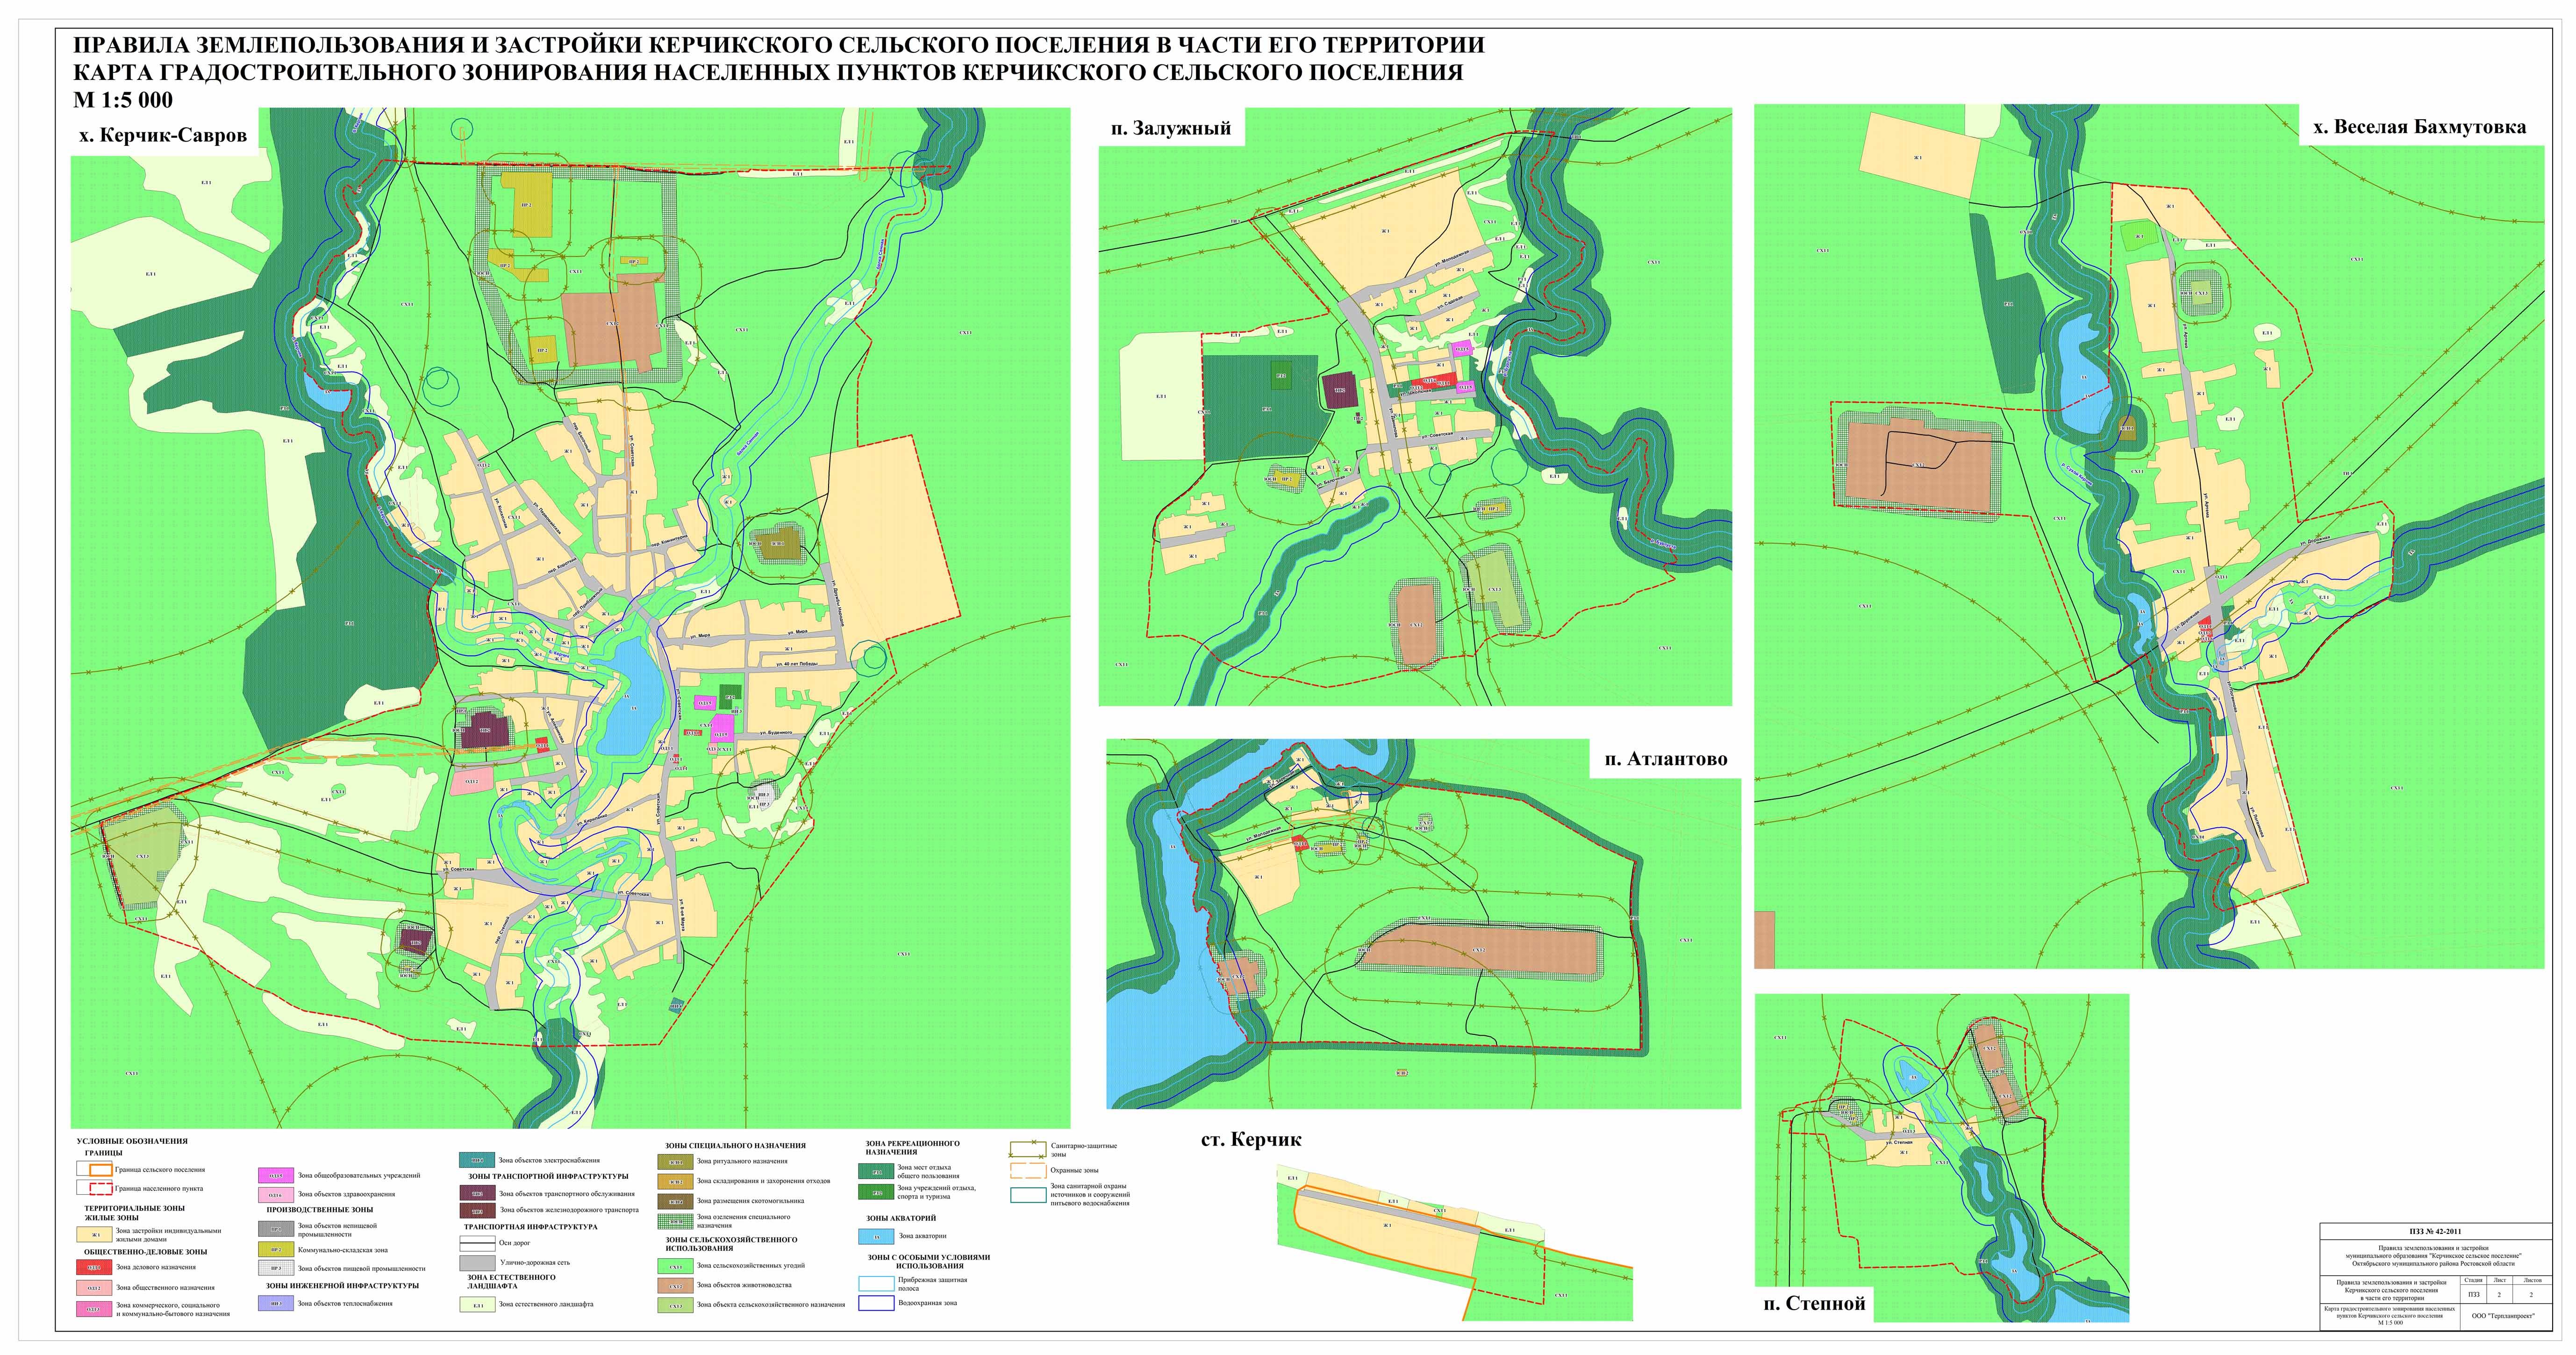2576x1355 pixels.
Task: Click the Ж 1 legend swatch
Action: click(x=94, y=1234)
